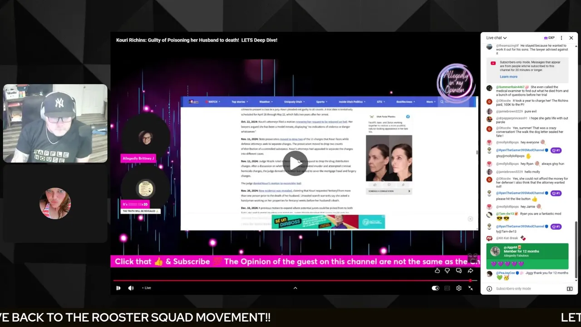Comment on the Utah Facial Plastics ad post
581x327 pixels.
click(x=389, y=185)
